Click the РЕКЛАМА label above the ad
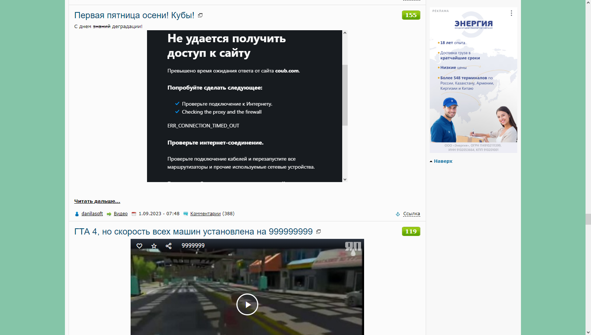The height and width of the screenshot is (335, 591). click(441, 11)
